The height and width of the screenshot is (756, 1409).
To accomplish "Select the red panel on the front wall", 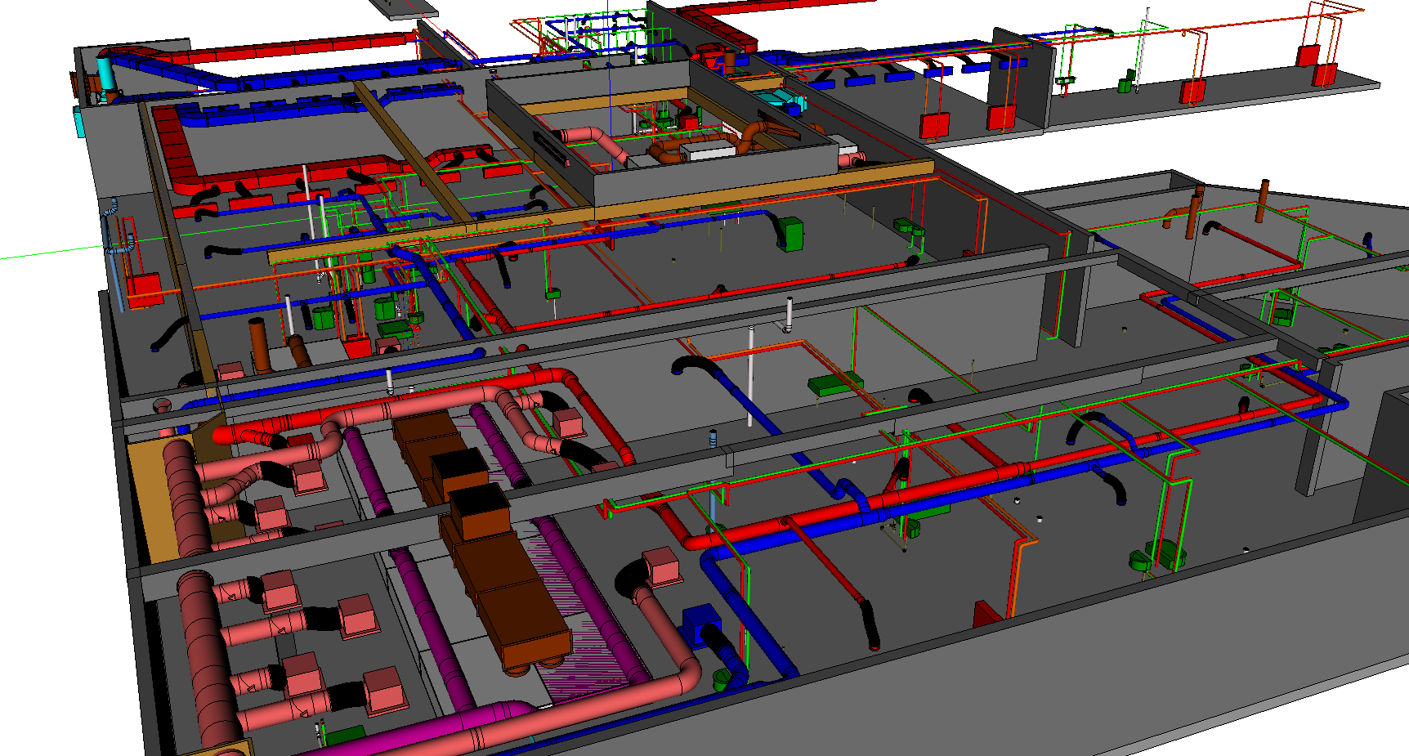I will [x=987, y=613].
